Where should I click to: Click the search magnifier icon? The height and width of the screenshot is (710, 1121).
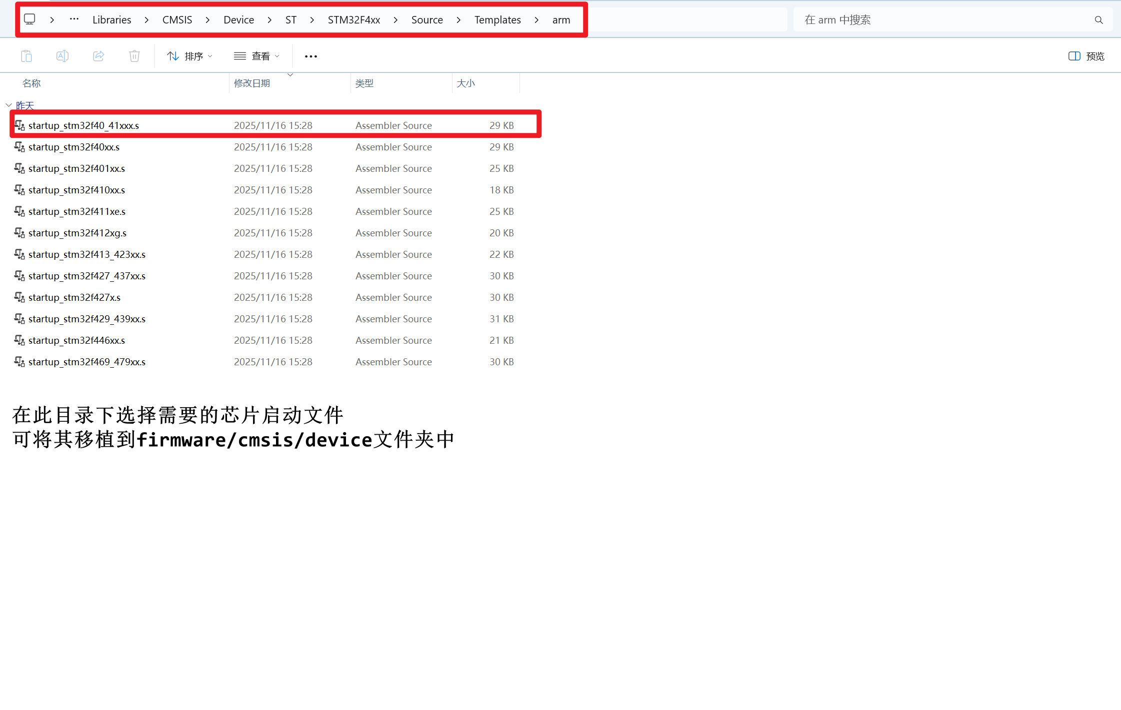click(1098, 20)
